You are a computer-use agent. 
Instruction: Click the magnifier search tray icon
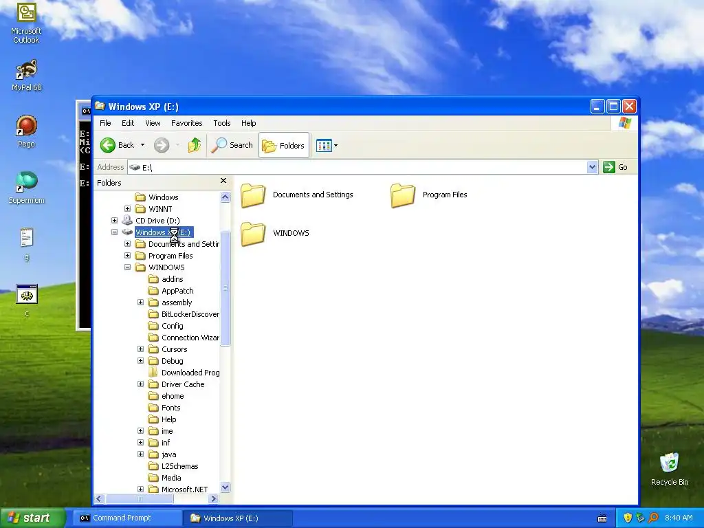653,518
